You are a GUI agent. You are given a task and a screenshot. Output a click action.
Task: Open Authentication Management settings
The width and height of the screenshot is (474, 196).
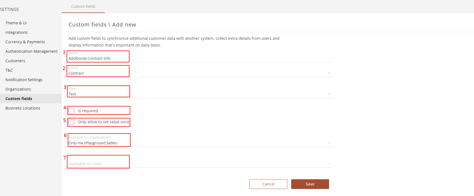coord(31,51)
